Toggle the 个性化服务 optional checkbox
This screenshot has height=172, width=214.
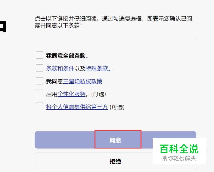point(39,94)
